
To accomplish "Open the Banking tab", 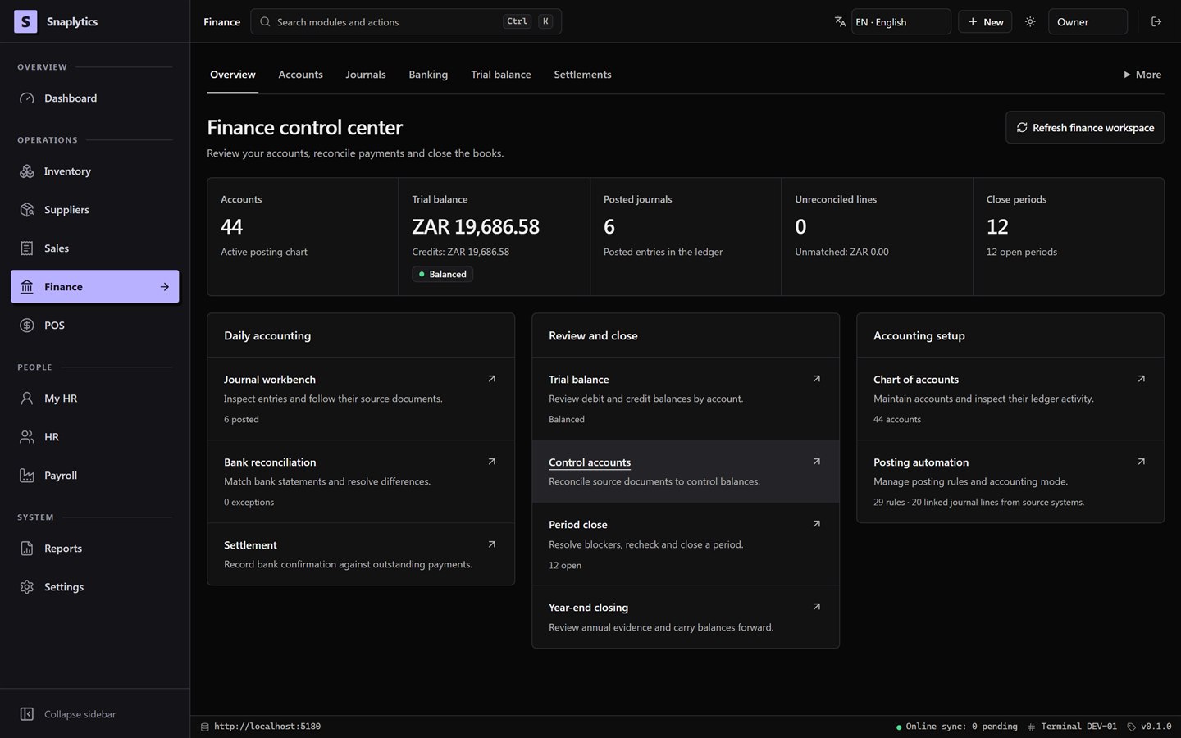I will click(428, 75).
